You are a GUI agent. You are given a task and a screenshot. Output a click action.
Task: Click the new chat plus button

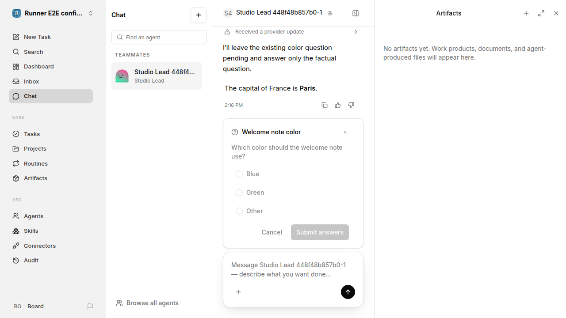point(199,15)
